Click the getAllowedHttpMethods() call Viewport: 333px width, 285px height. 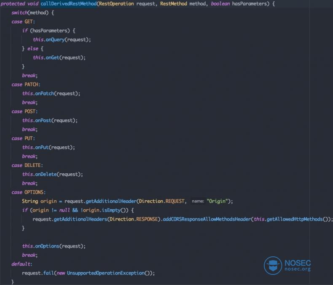click(297, 219)
